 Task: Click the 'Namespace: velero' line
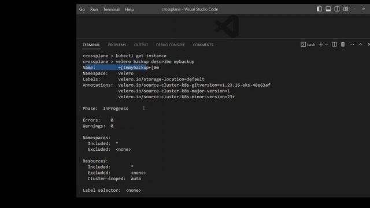(x=108, y=73)
